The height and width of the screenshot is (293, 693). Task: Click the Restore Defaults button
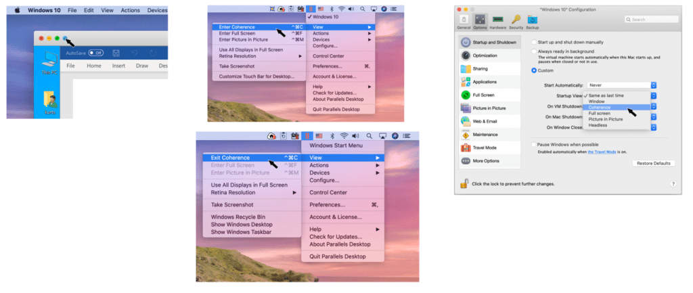[x=654, y=164]
